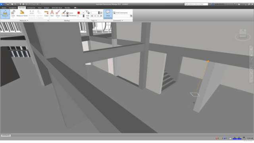This screenshot has height=143, width=254.
Task: Expand the markup Color dropdown arrow
Action: pyautogui.click(x=83, y=13)
